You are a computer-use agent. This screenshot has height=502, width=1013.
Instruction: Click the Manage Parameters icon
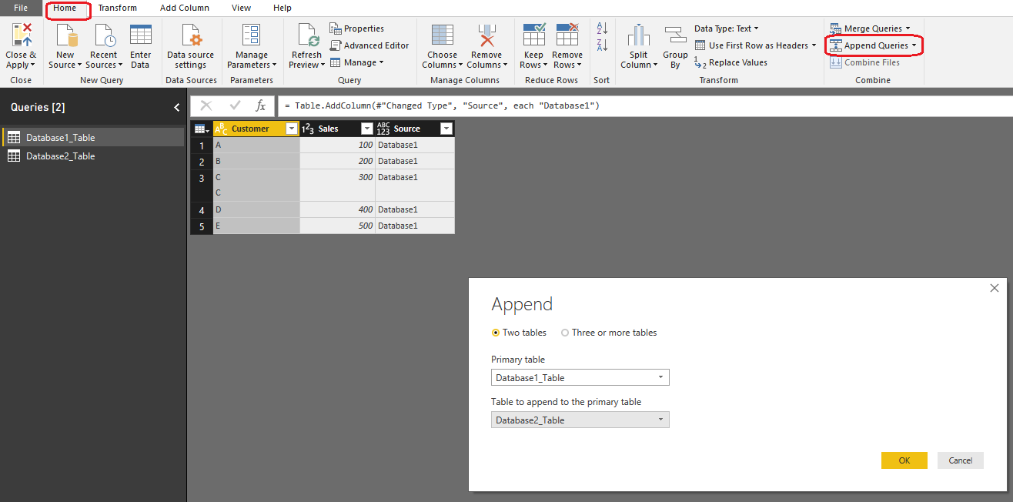tap(252, 35)
